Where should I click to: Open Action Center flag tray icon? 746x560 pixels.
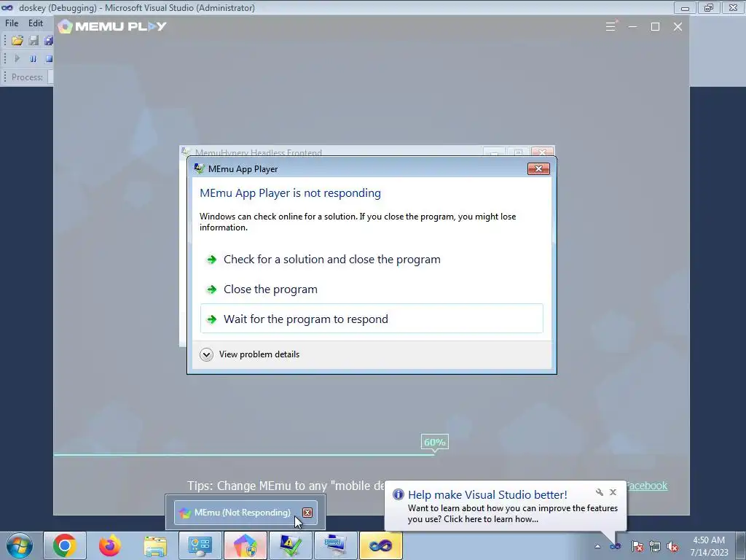coord(637,546)
